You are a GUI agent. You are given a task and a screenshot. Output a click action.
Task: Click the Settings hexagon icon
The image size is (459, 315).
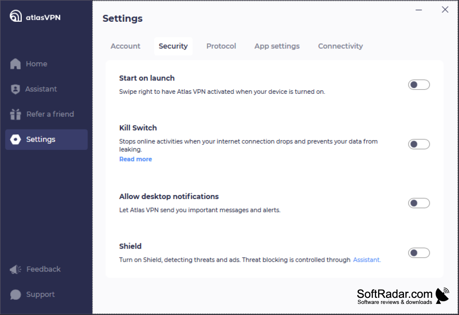(x=16, y=140)
